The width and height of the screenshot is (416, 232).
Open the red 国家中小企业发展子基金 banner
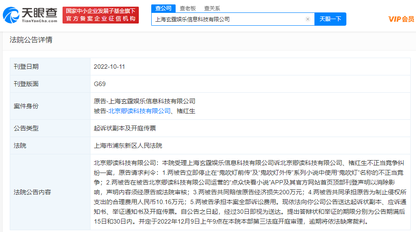pyautogui.click(x=101, y=15)
